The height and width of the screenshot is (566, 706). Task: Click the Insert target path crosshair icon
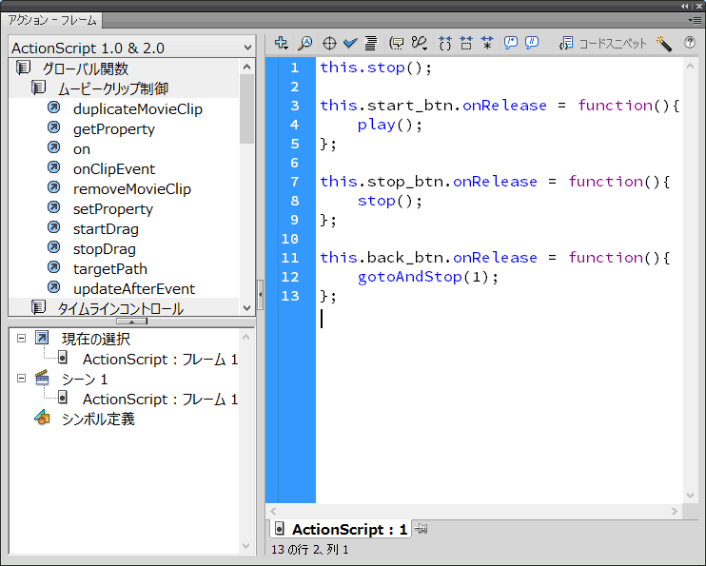click(329, 43)
